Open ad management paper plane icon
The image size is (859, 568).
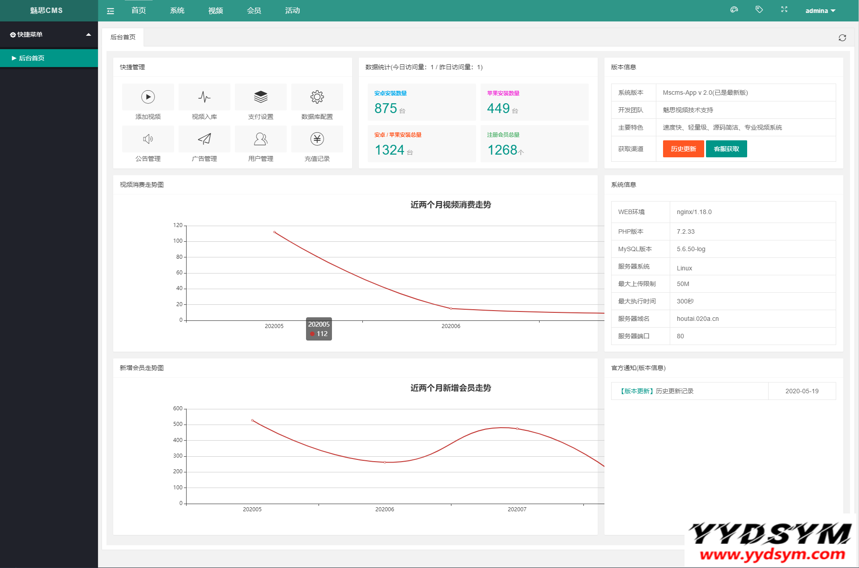[x=204, y=139]
